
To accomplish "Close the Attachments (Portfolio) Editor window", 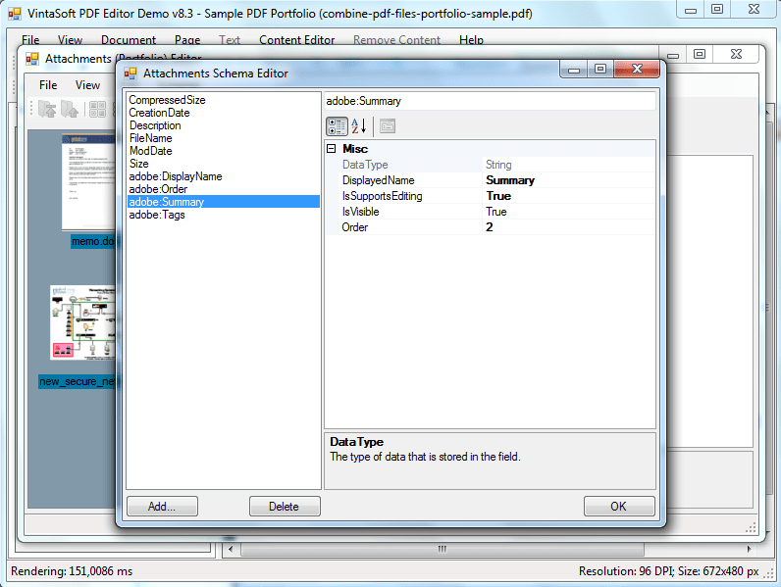I will (x=736, y=54).
